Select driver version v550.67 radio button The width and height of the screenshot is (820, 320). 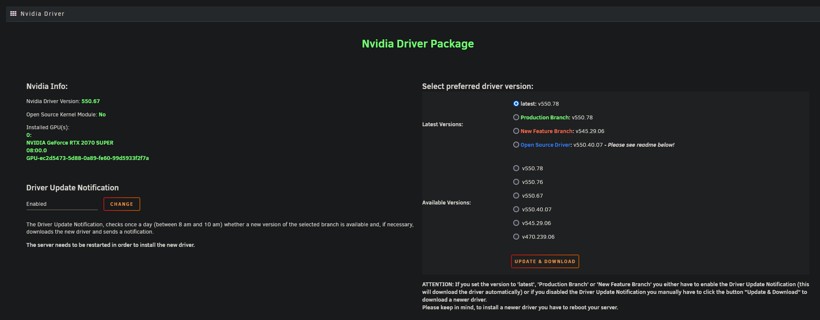click(516, 196)
